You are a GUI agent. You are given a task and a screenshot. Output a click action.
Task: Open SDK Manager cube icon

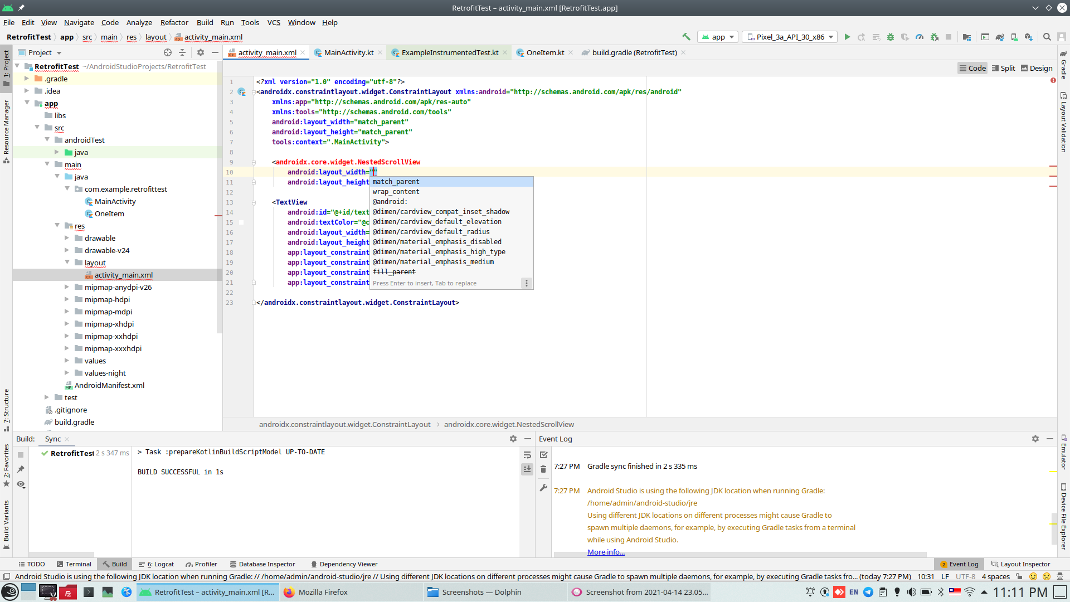point(1029,37)
